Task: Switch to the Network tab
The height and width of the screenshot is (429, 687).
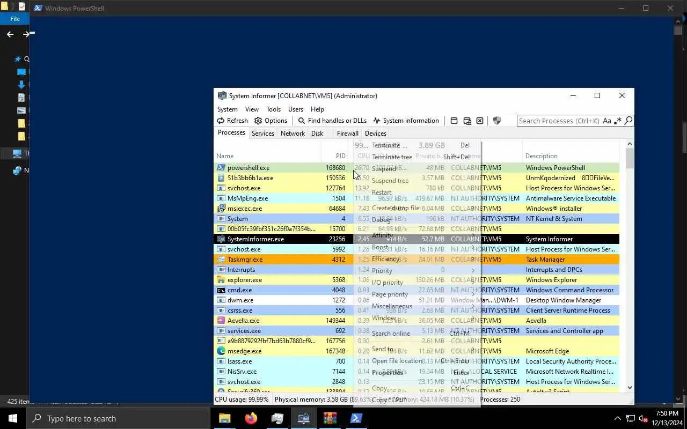Action: point(293,134)
